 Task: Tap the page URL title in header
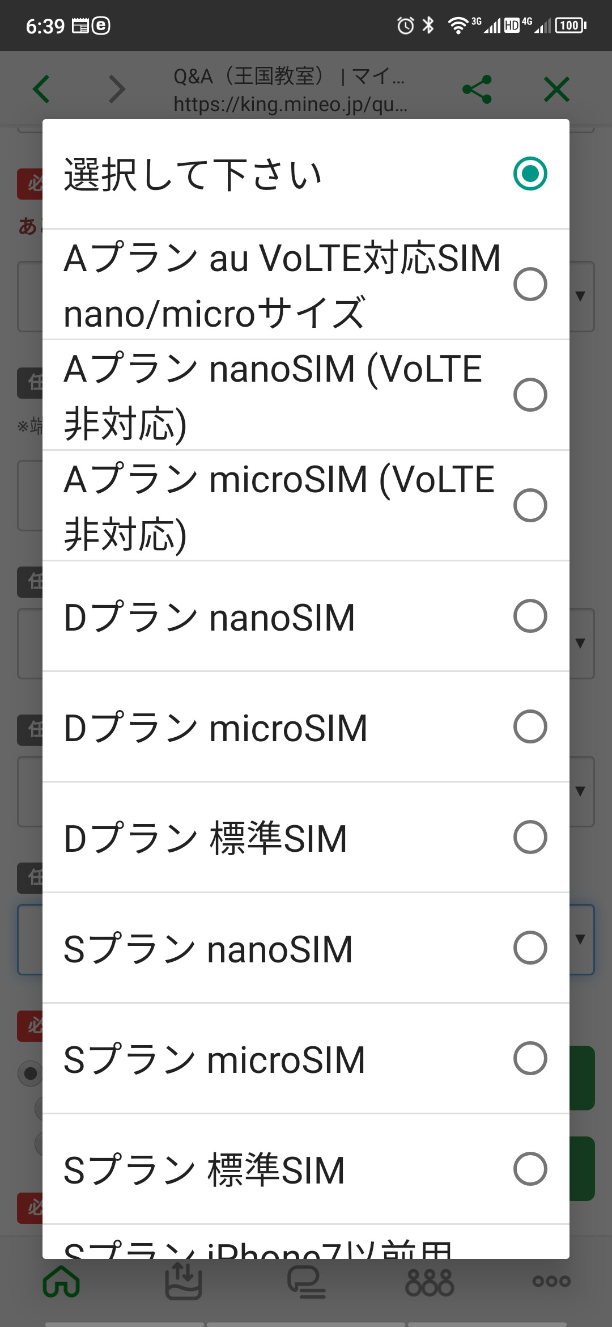tap(290, 90)
